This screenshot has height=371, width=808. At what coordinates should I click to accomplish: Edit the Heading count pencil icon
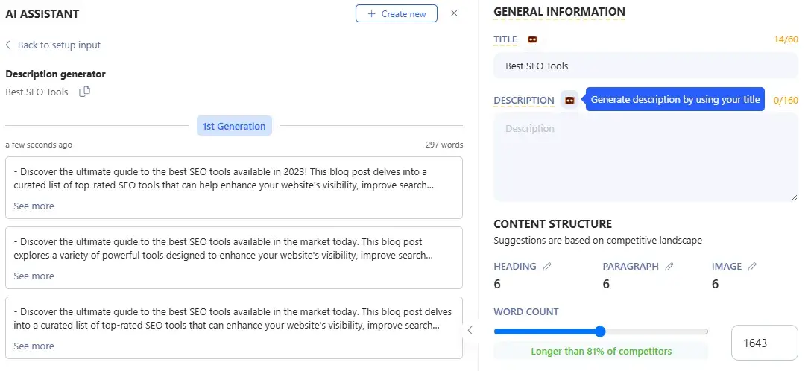click(x=547, y=266)
